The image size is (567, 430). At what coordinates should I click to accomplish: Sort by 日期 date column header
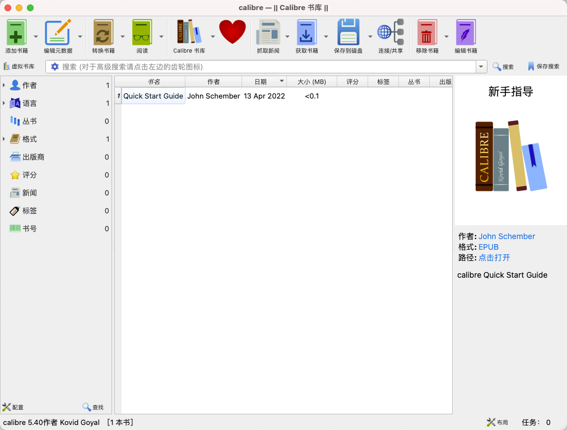[264, 82]
